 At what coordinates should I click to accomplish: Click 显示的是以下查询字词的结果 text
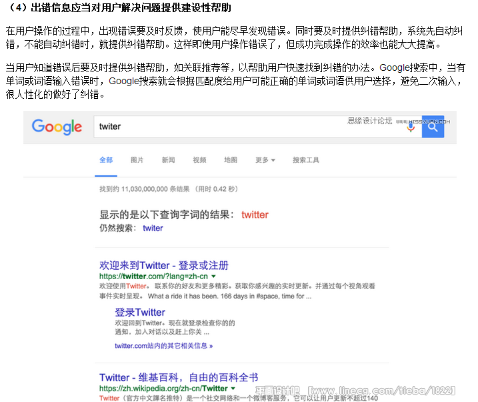click(167, 215)
